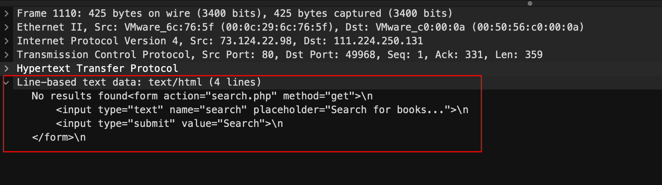662x185 pixels.
Task: Select the Line-based text data row
Action: 139,82
